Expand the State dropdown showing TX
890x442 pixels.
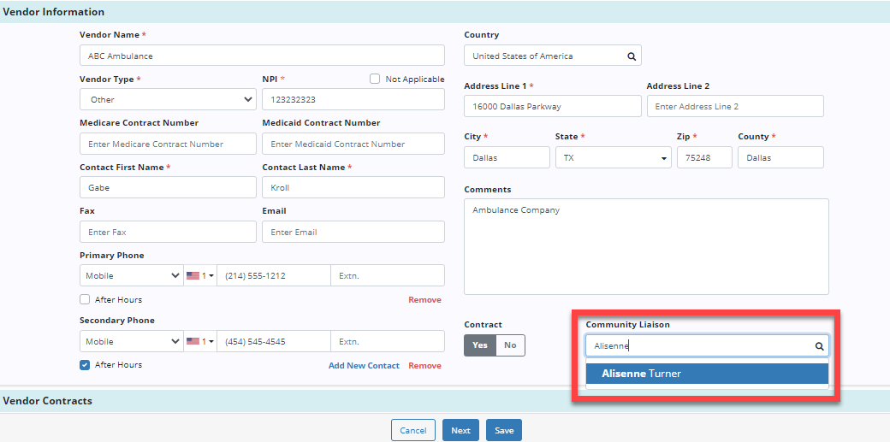pos(612,158)
